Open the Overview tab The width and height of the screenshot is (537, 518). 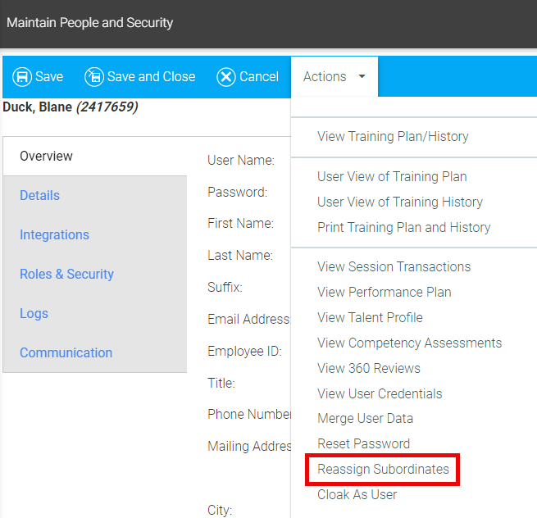47,156
